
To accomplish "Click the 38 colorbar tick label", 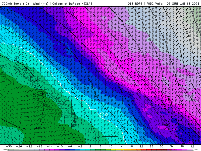I will (x=182, y=146).
